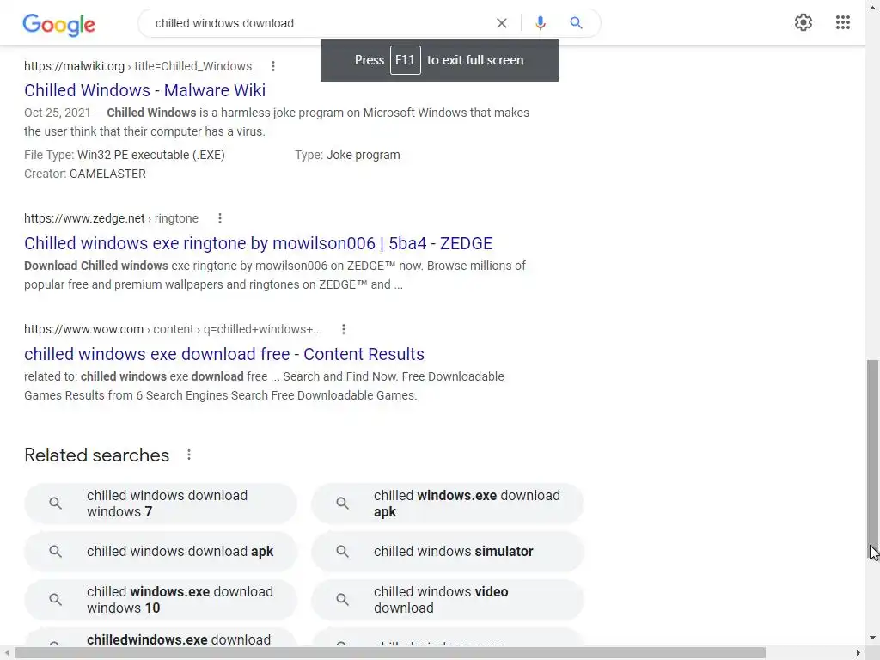Open Google settings gear
This screenshot has width=880, height=660.
[x=804, y=22]
